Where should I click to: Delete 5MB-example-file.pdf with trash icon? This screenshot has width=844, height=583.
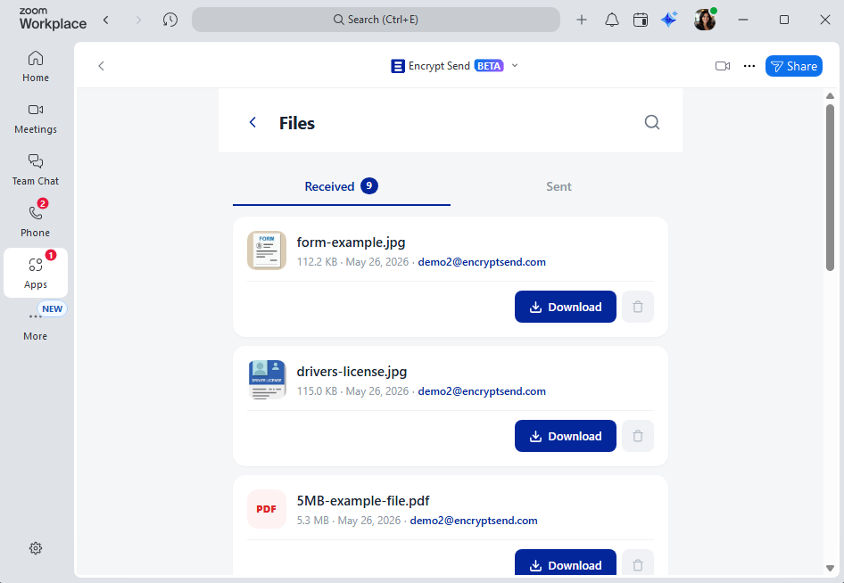point(638,563)
